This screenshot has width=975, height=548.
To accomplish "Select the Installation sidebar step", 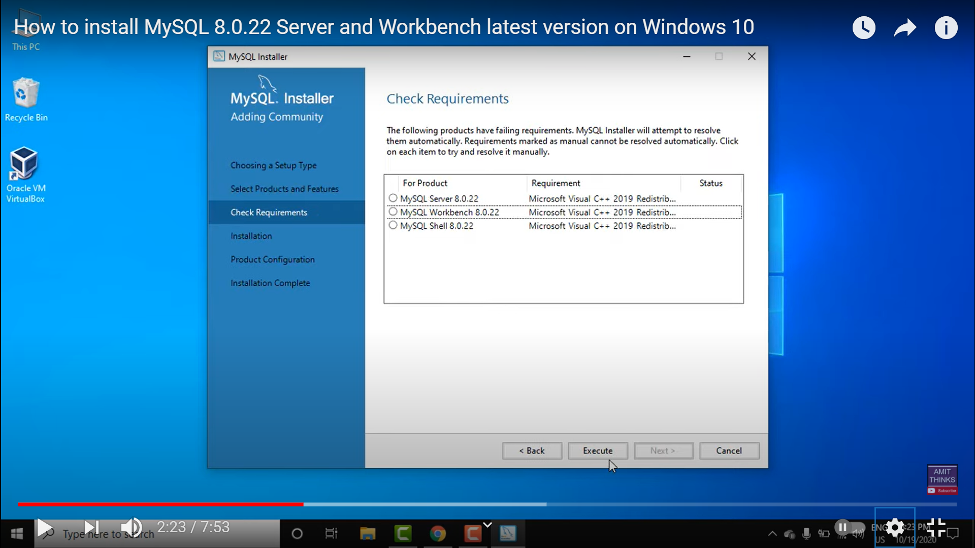I will 251,236.
